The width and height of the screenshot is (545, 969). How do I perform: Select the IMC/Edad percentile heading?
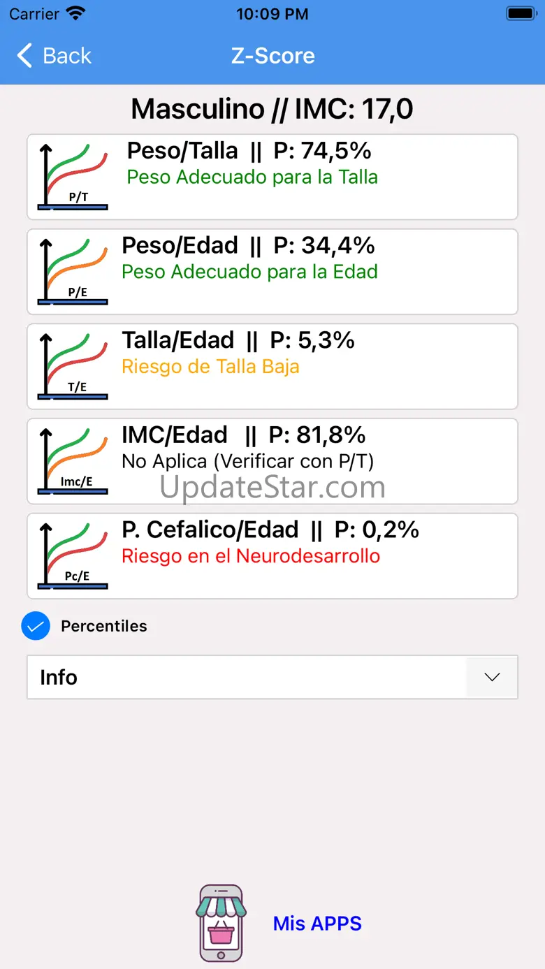243,435
